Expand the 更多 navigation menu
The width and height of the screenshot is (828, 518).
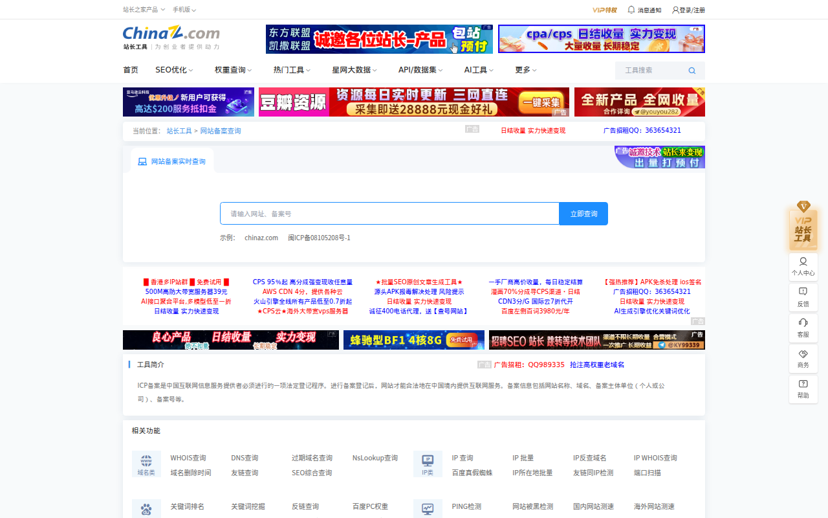point(525,70)
